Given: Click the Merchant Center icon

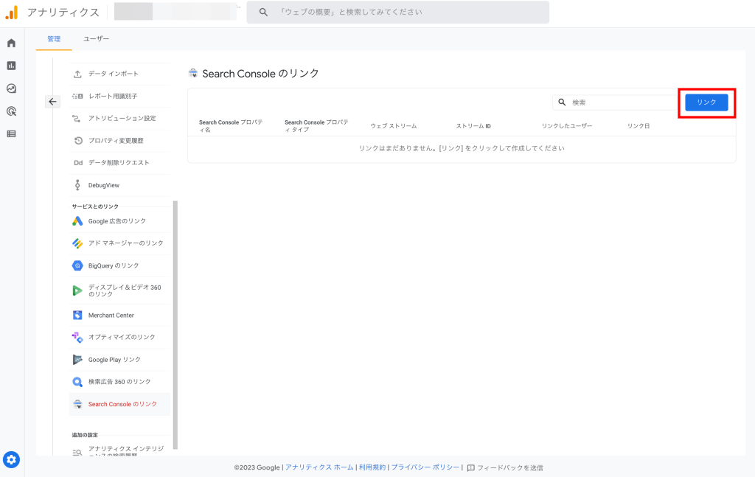Looking at the screenshot, I should [77, 316].
